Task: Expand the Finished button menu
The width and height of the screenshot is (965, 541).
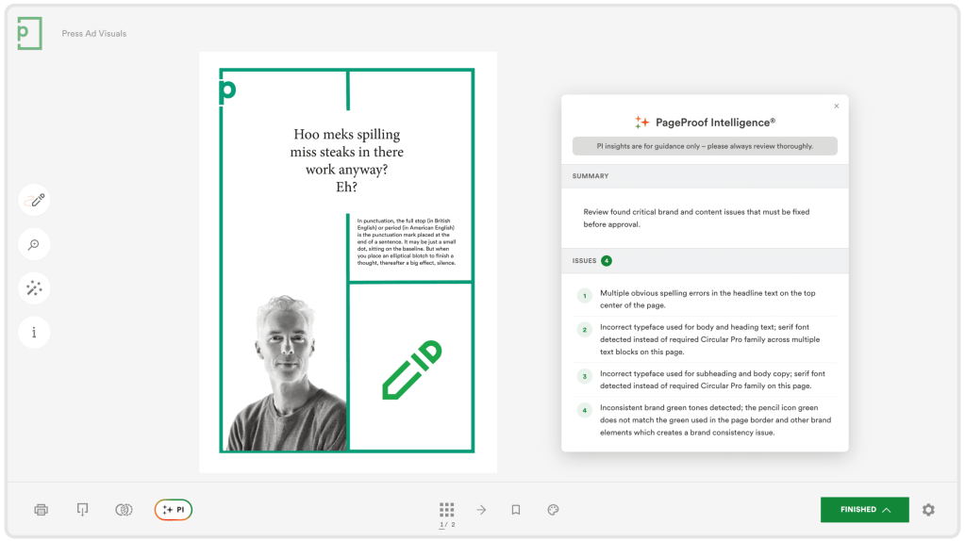Action: [865, 510]
